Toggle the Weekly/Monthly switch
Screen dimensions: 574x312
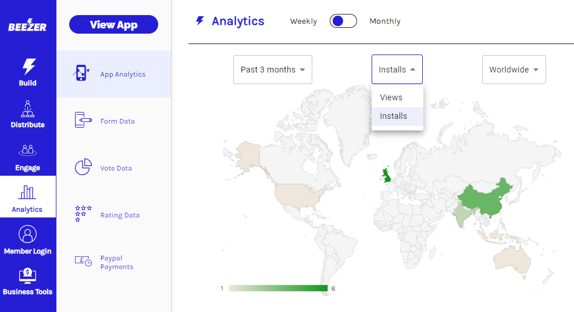(343, 21)
